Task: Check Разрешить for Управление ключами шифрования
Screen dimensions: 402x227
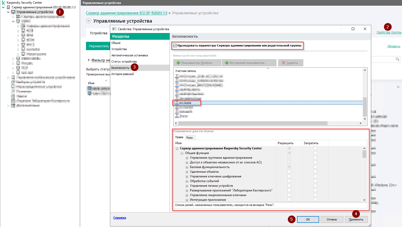Action: click(289, 176)
